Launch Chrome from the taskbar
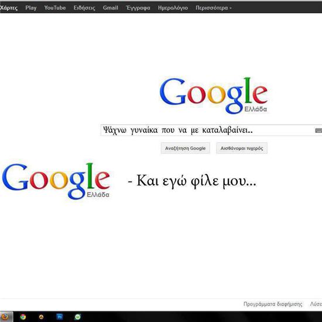This screenshot has height=322, width=322. 23,317
